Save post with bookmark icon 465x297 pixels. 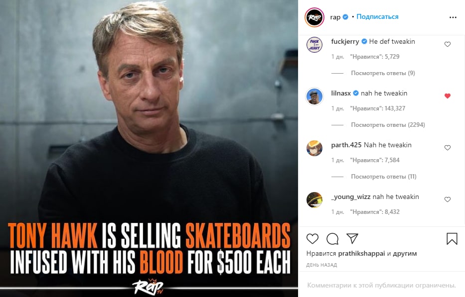452,239
